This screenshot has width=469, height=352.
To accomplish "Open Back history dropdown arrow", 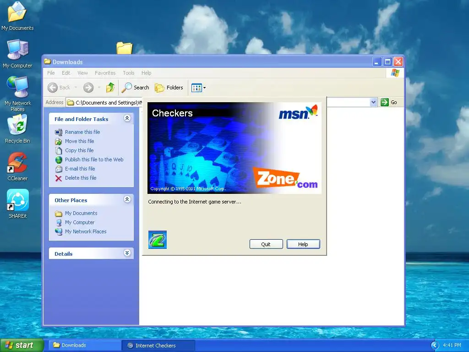I will click(76, 88).
